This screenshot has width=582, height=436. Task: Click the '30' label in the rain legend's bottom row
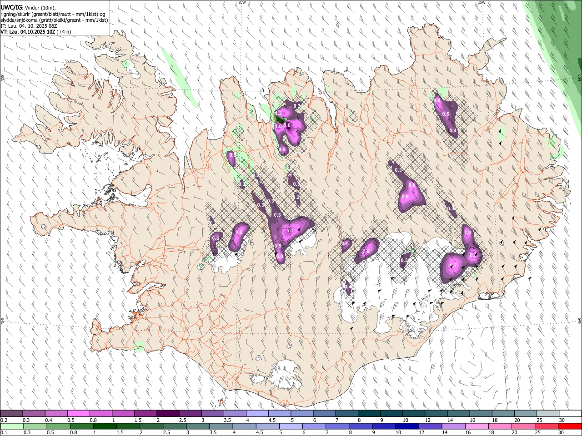tap(561, 432)
